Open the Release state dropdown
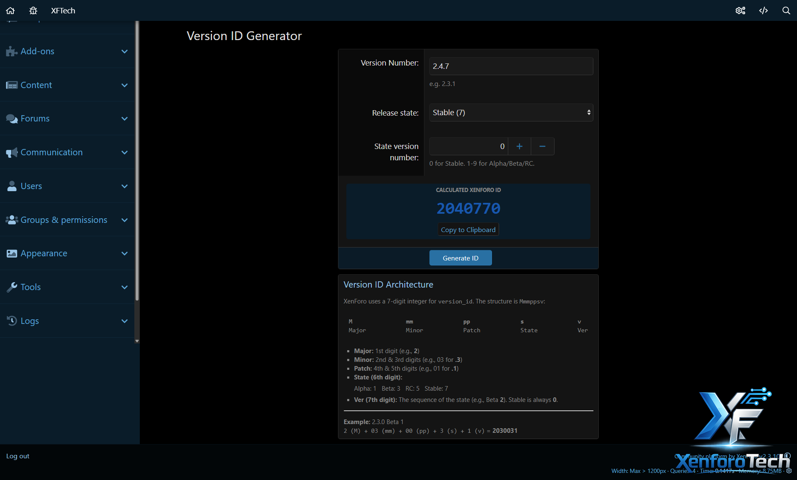Screen dimensions: 797x480 tap(511, 113)
